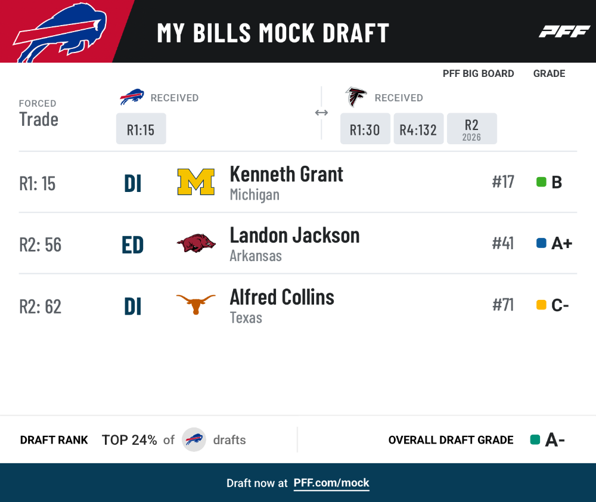Click the Buffalo Bills logo in header

[60, 33]
